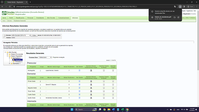Image resolution: width=199 pixels, height=112 pixels.
Task: Click Ayala Serrano, Sandra teacher name
Action: 52,71
